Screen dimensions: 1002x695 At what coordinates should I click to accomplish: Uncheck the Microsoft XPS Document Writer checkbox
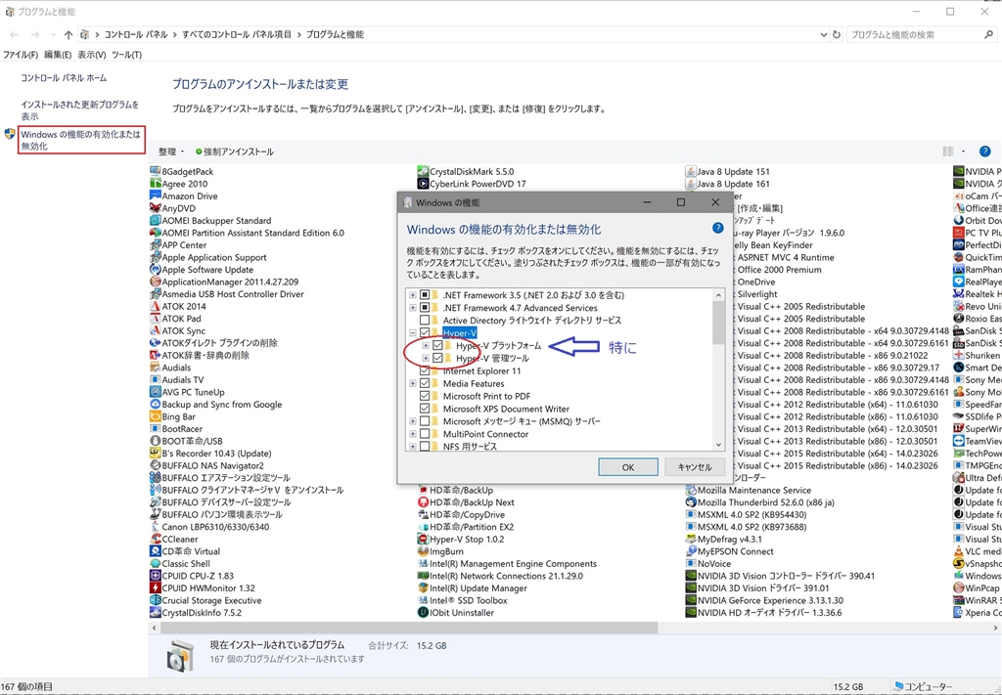tap(425, 409)
